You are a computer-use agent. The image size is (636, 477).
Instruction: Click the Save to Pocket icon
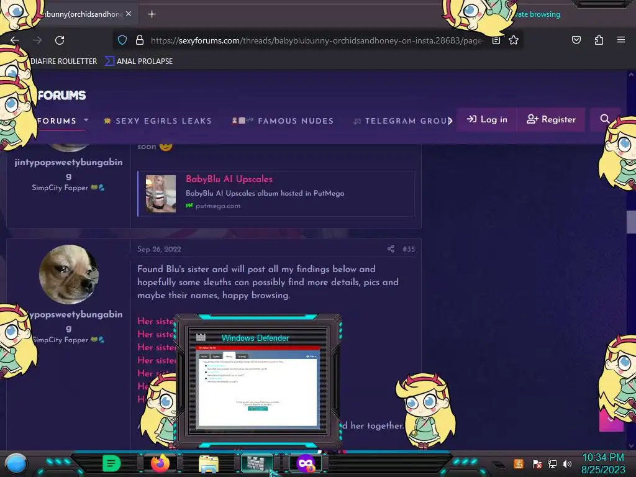click(576, 40)
